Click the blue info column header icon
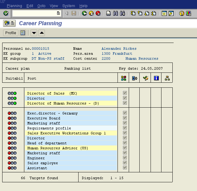 click(x=156, y=78)
